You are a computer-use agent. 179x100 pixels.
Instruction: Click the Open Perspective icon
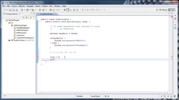(157, 10)
